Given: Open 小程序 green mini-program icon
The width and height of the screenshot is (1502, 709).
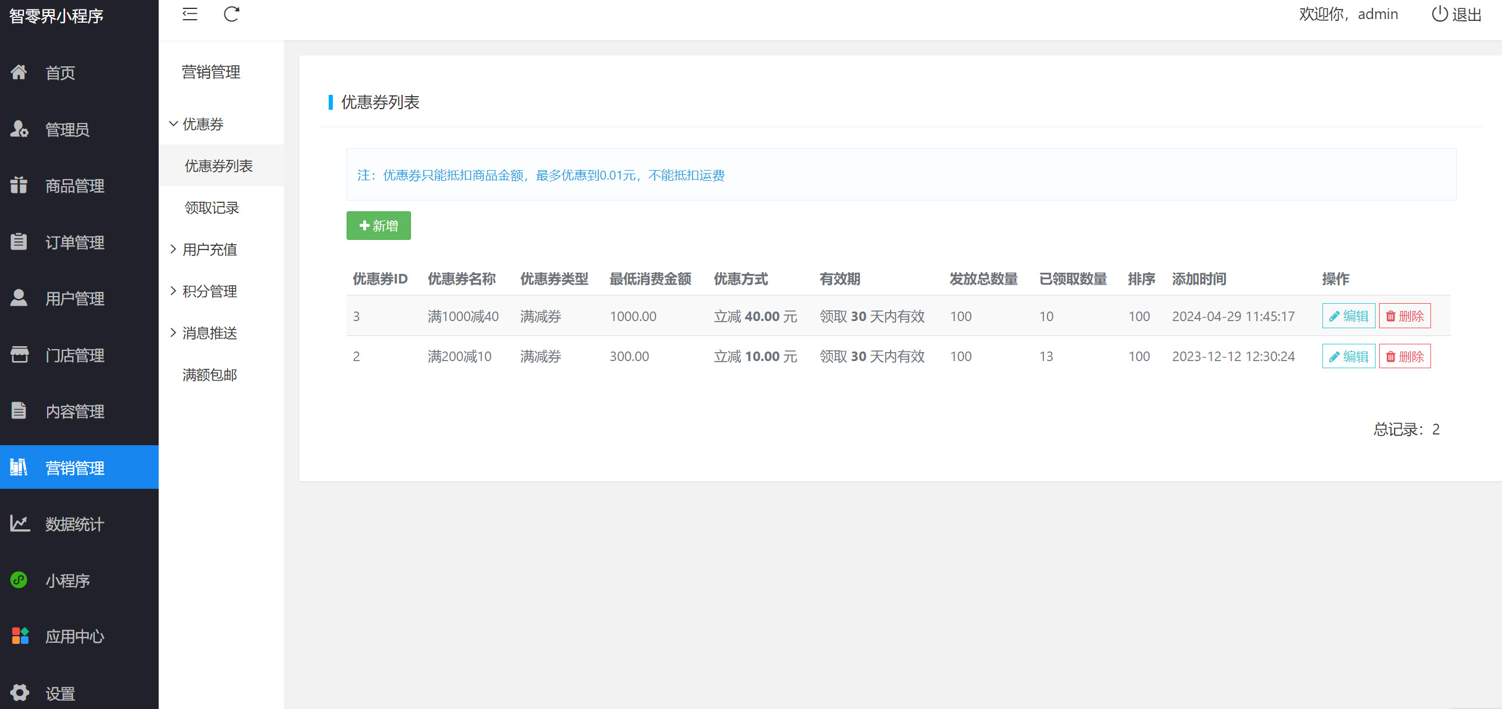Looking at the screenshot, I should pyautogui.click(x=19, y=580).
